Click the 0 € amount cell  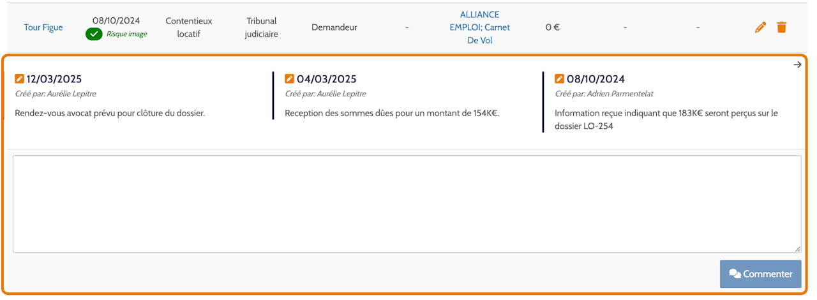553,27
